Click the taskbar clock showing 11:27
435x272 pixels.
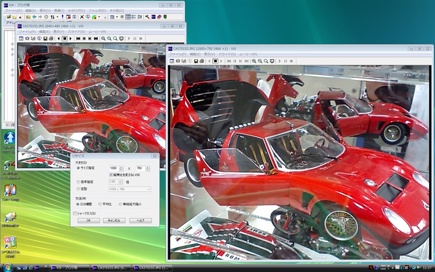(x=427, y=268)
